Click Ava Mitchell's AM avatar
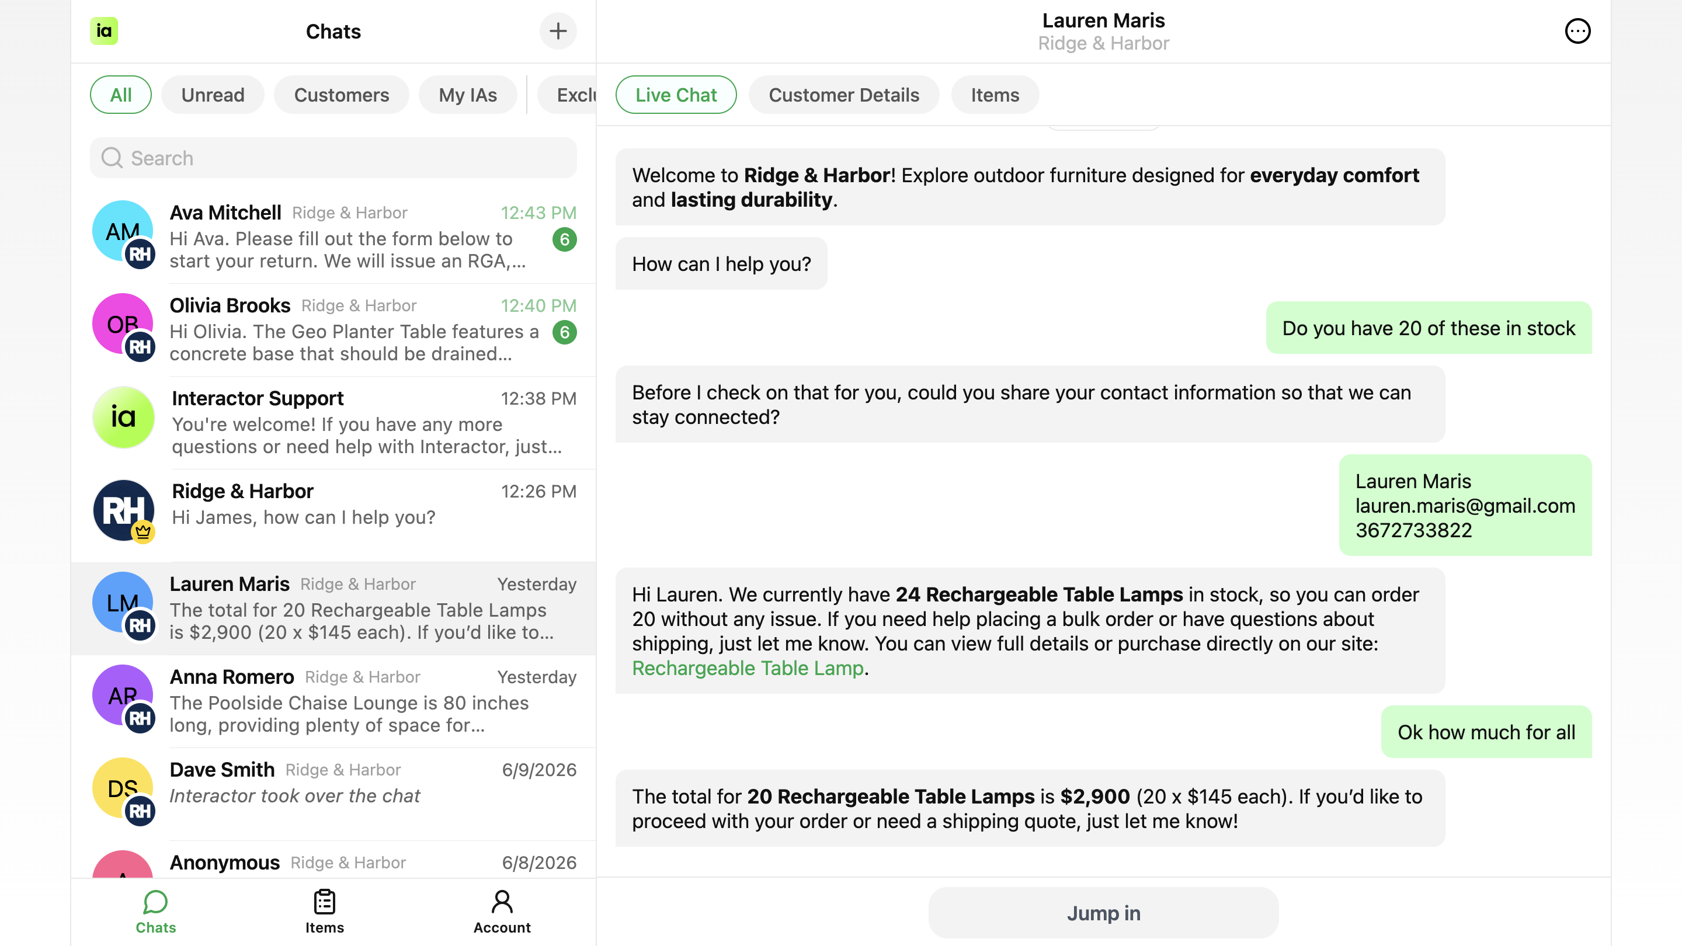1682x946 pixels. [x=123, y=232]
